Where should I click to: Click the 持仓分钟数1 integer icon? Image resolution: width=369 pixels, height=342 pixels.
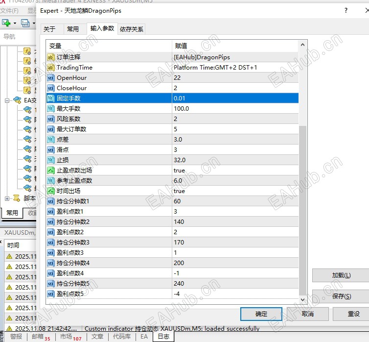point(50,201)
